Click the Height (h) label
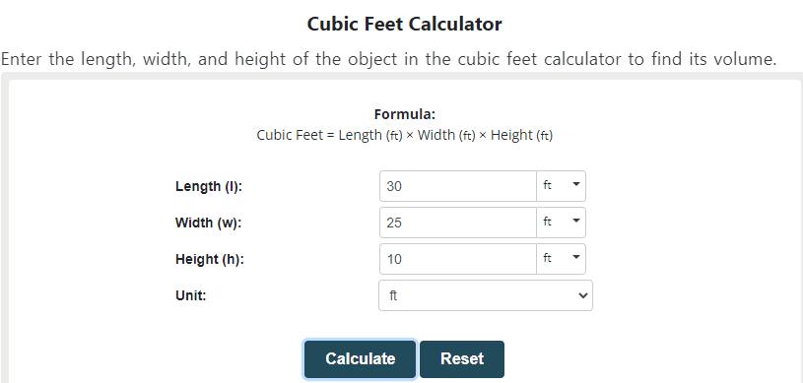 point(210,259)
